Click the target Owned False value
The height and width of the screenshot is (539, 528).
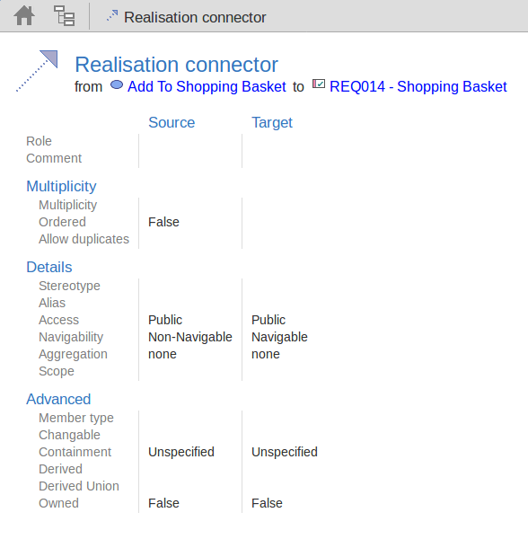[x=267, y=503]
